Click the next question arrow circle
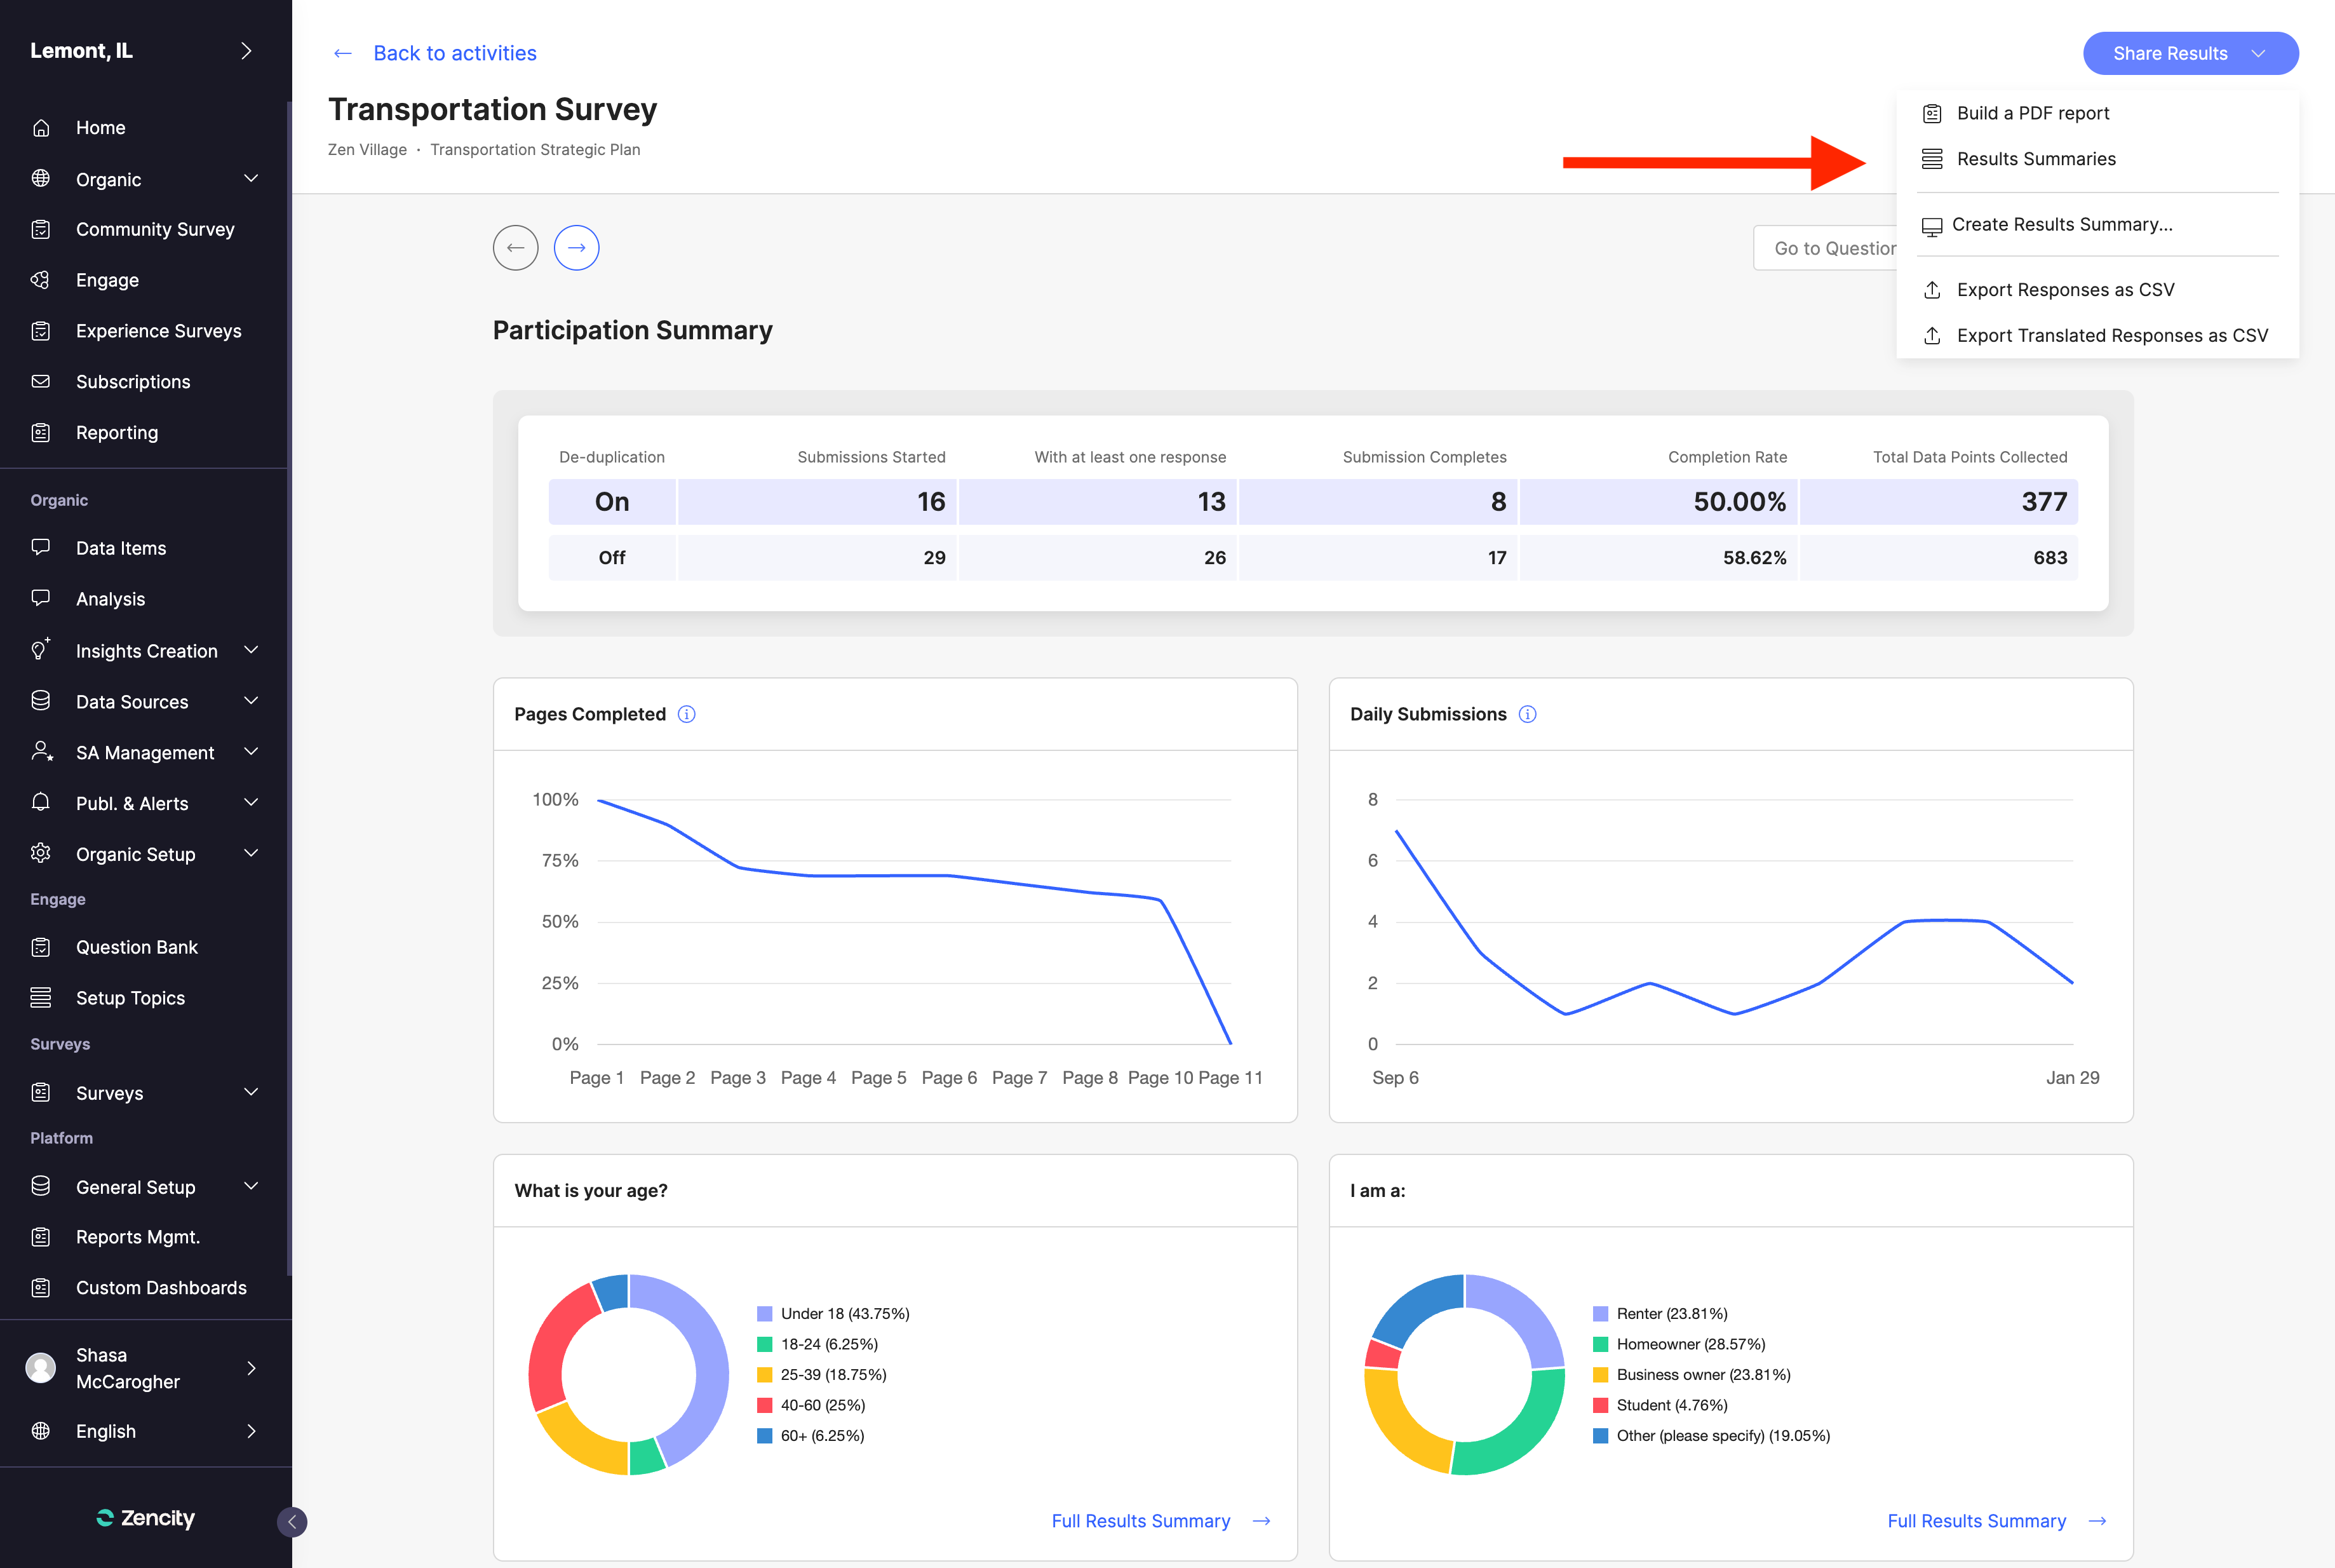The width and height of the screenshot is (2335, 1568). tap(575, 248)
